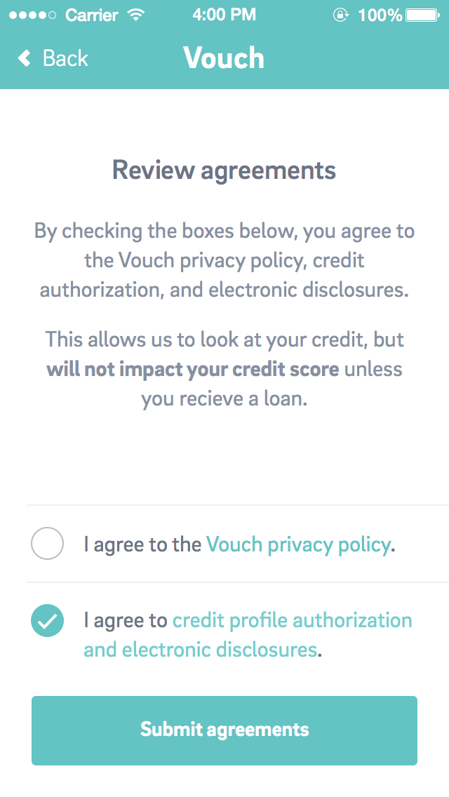
Task: Open the credit profile authorization link
Action: pos(292,620)
